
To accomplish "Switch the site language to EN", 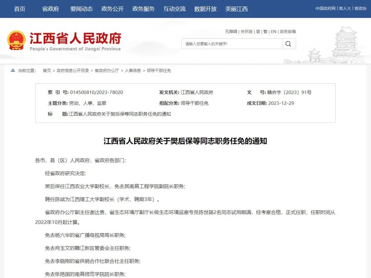I will pos(273,32).
